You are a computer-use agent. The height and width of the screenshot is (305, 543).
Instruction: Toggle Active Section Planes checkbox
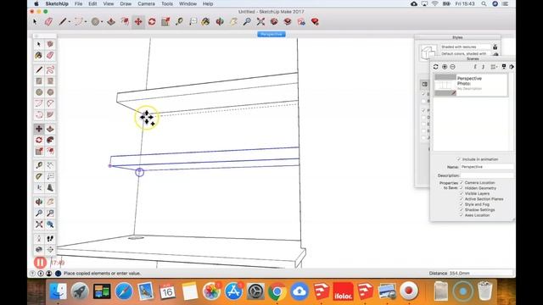pos(462,199)
